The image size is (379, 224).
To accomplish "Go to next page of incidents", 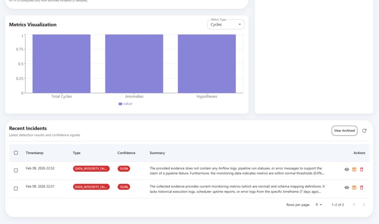I will coord(364,205).
